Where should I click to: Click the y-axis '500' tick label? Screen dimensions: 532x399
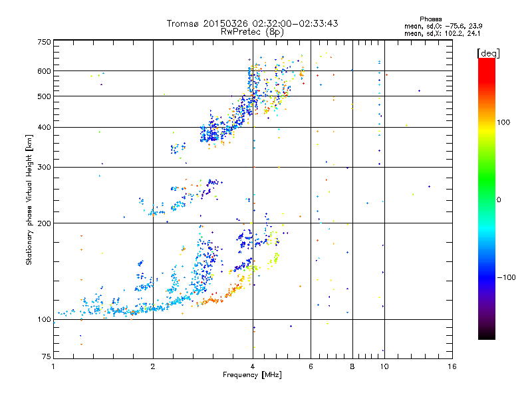(x=44, y=96)
